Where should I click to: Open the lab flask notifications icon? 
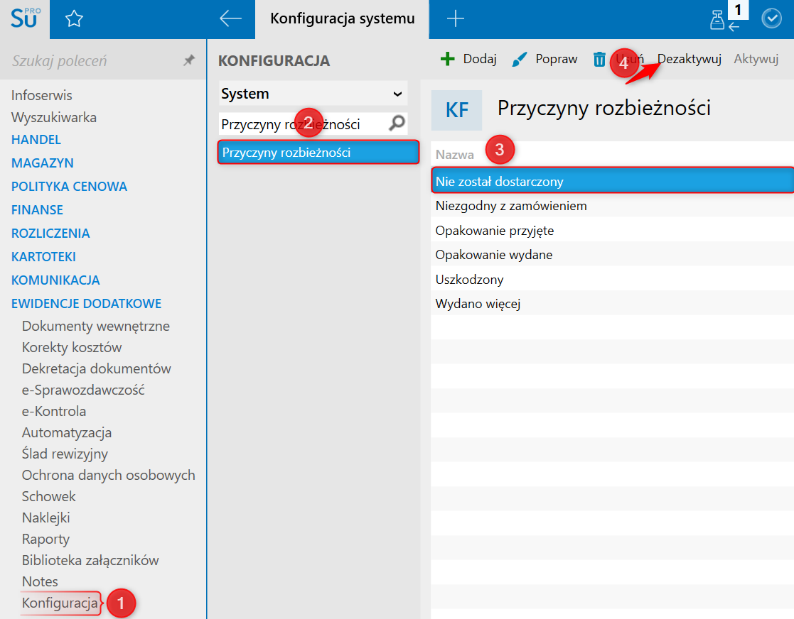click(x=717, y=20)
